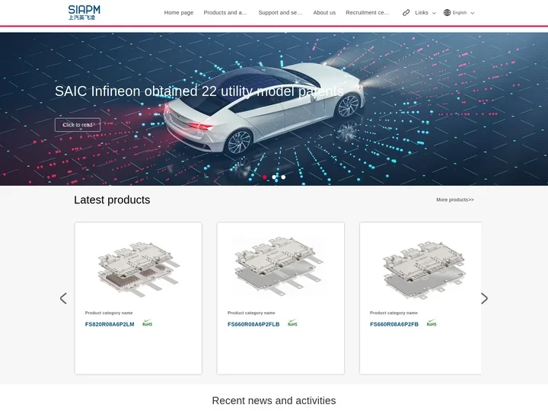Click RoHS icon beside FS660R08A6P2FB
This screenshot has width=548, height=411.
tap(432, 323)
